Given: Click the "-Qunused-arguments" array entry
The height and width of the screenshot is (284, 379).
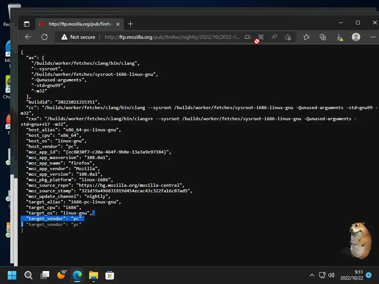Looking at the screenshot, I should 59,80.
